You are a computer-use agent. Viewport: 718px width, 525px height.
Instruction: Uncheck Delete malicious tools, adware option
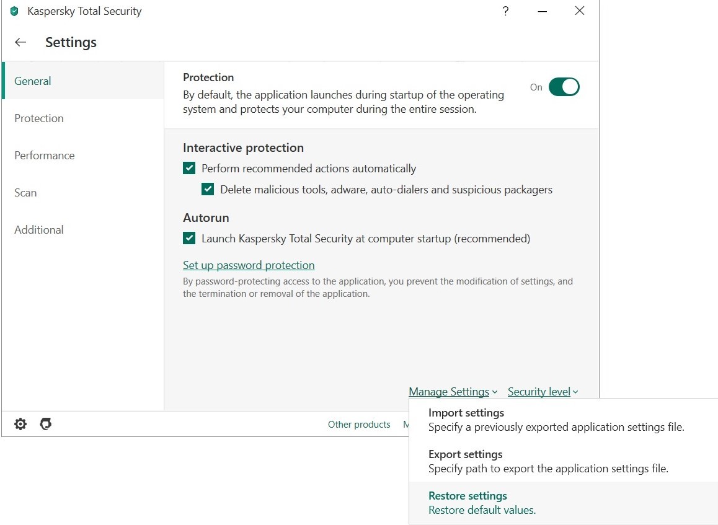(208, 190)
